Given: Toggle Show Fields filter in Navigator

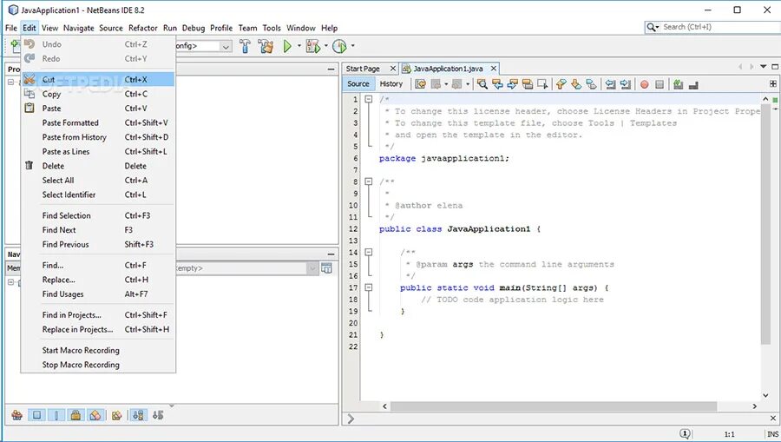Looking at the screenshot, I should 36,414.
